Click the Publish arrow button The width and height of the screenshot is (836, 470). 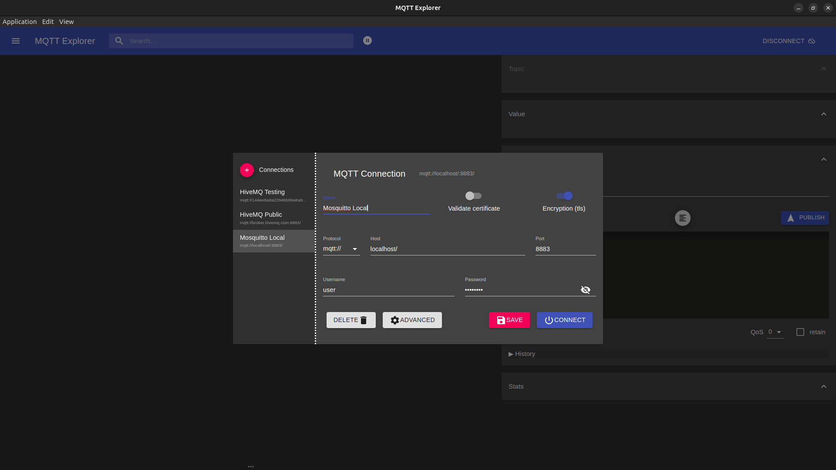(x=805, y=218)
